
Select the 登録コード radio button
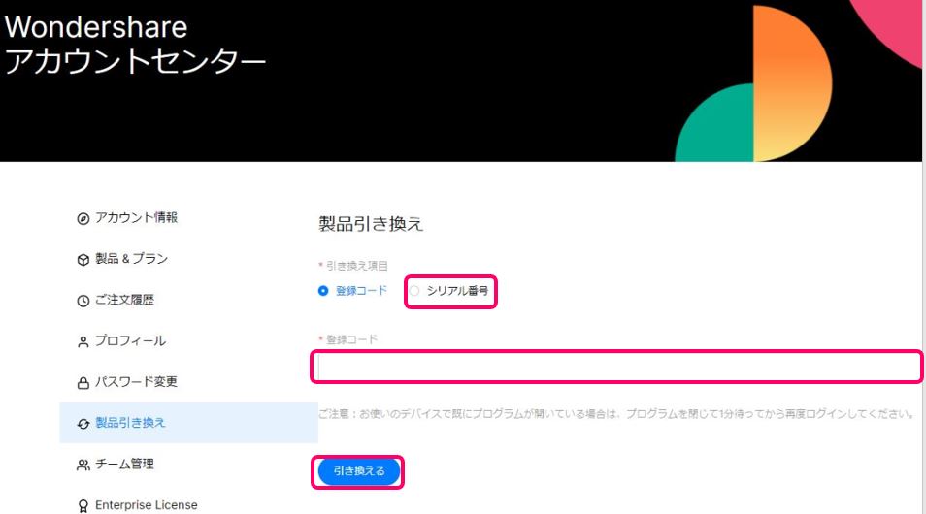[323, 291]
